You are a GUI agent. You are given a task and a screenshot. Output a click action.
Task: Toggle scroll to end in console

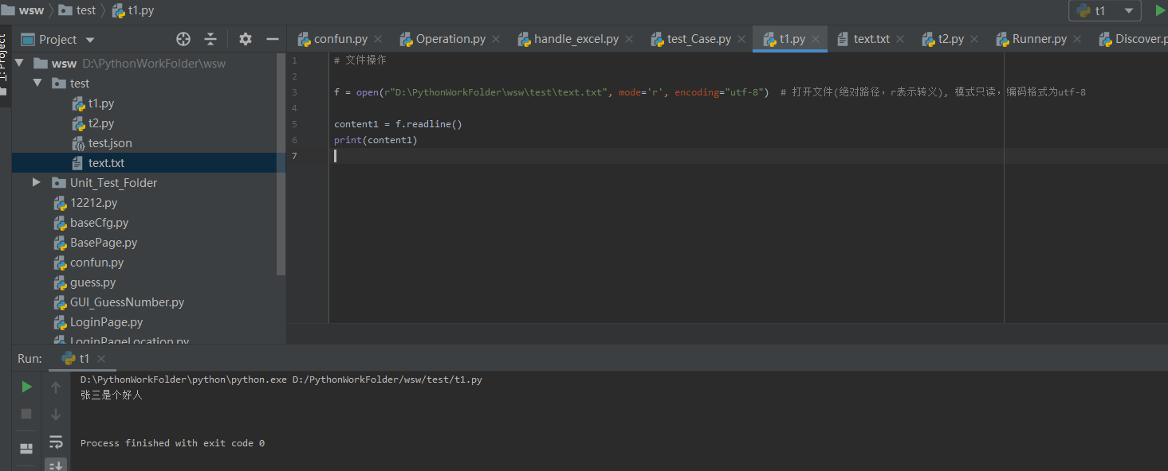point(56,465)
